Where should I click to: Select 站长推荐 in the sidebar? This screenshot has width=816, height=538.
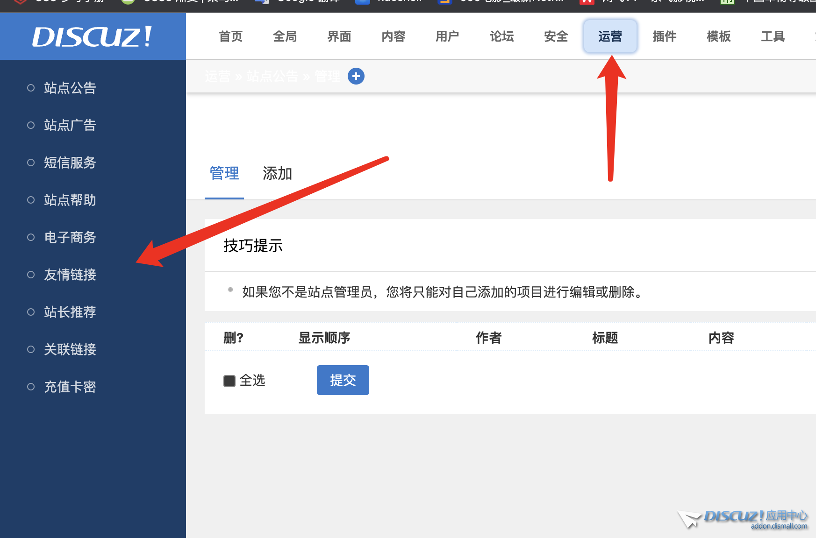[70, 312]
